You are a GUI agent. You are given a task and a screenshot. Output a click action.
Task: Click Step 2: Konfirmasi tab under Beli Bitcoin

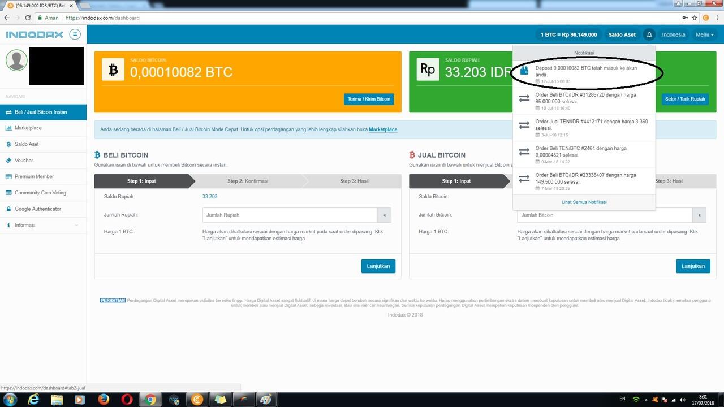pos(248,181)
